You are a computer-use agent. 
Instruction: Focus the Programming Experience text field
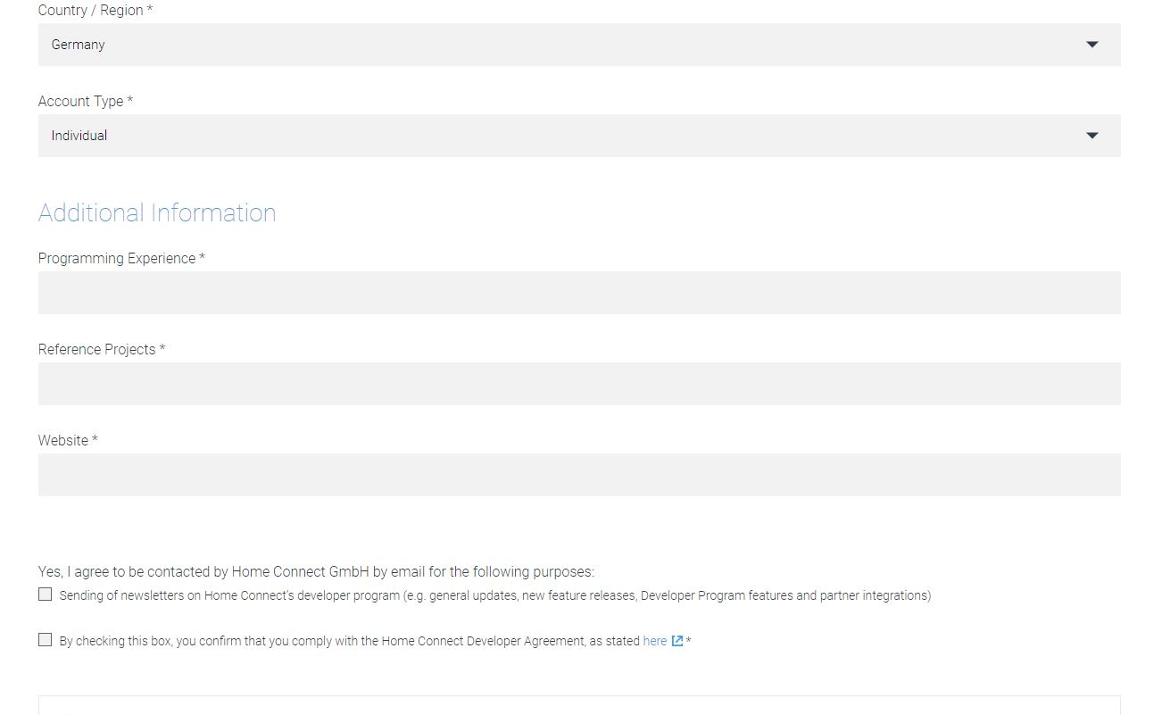(x=579, y=293)
